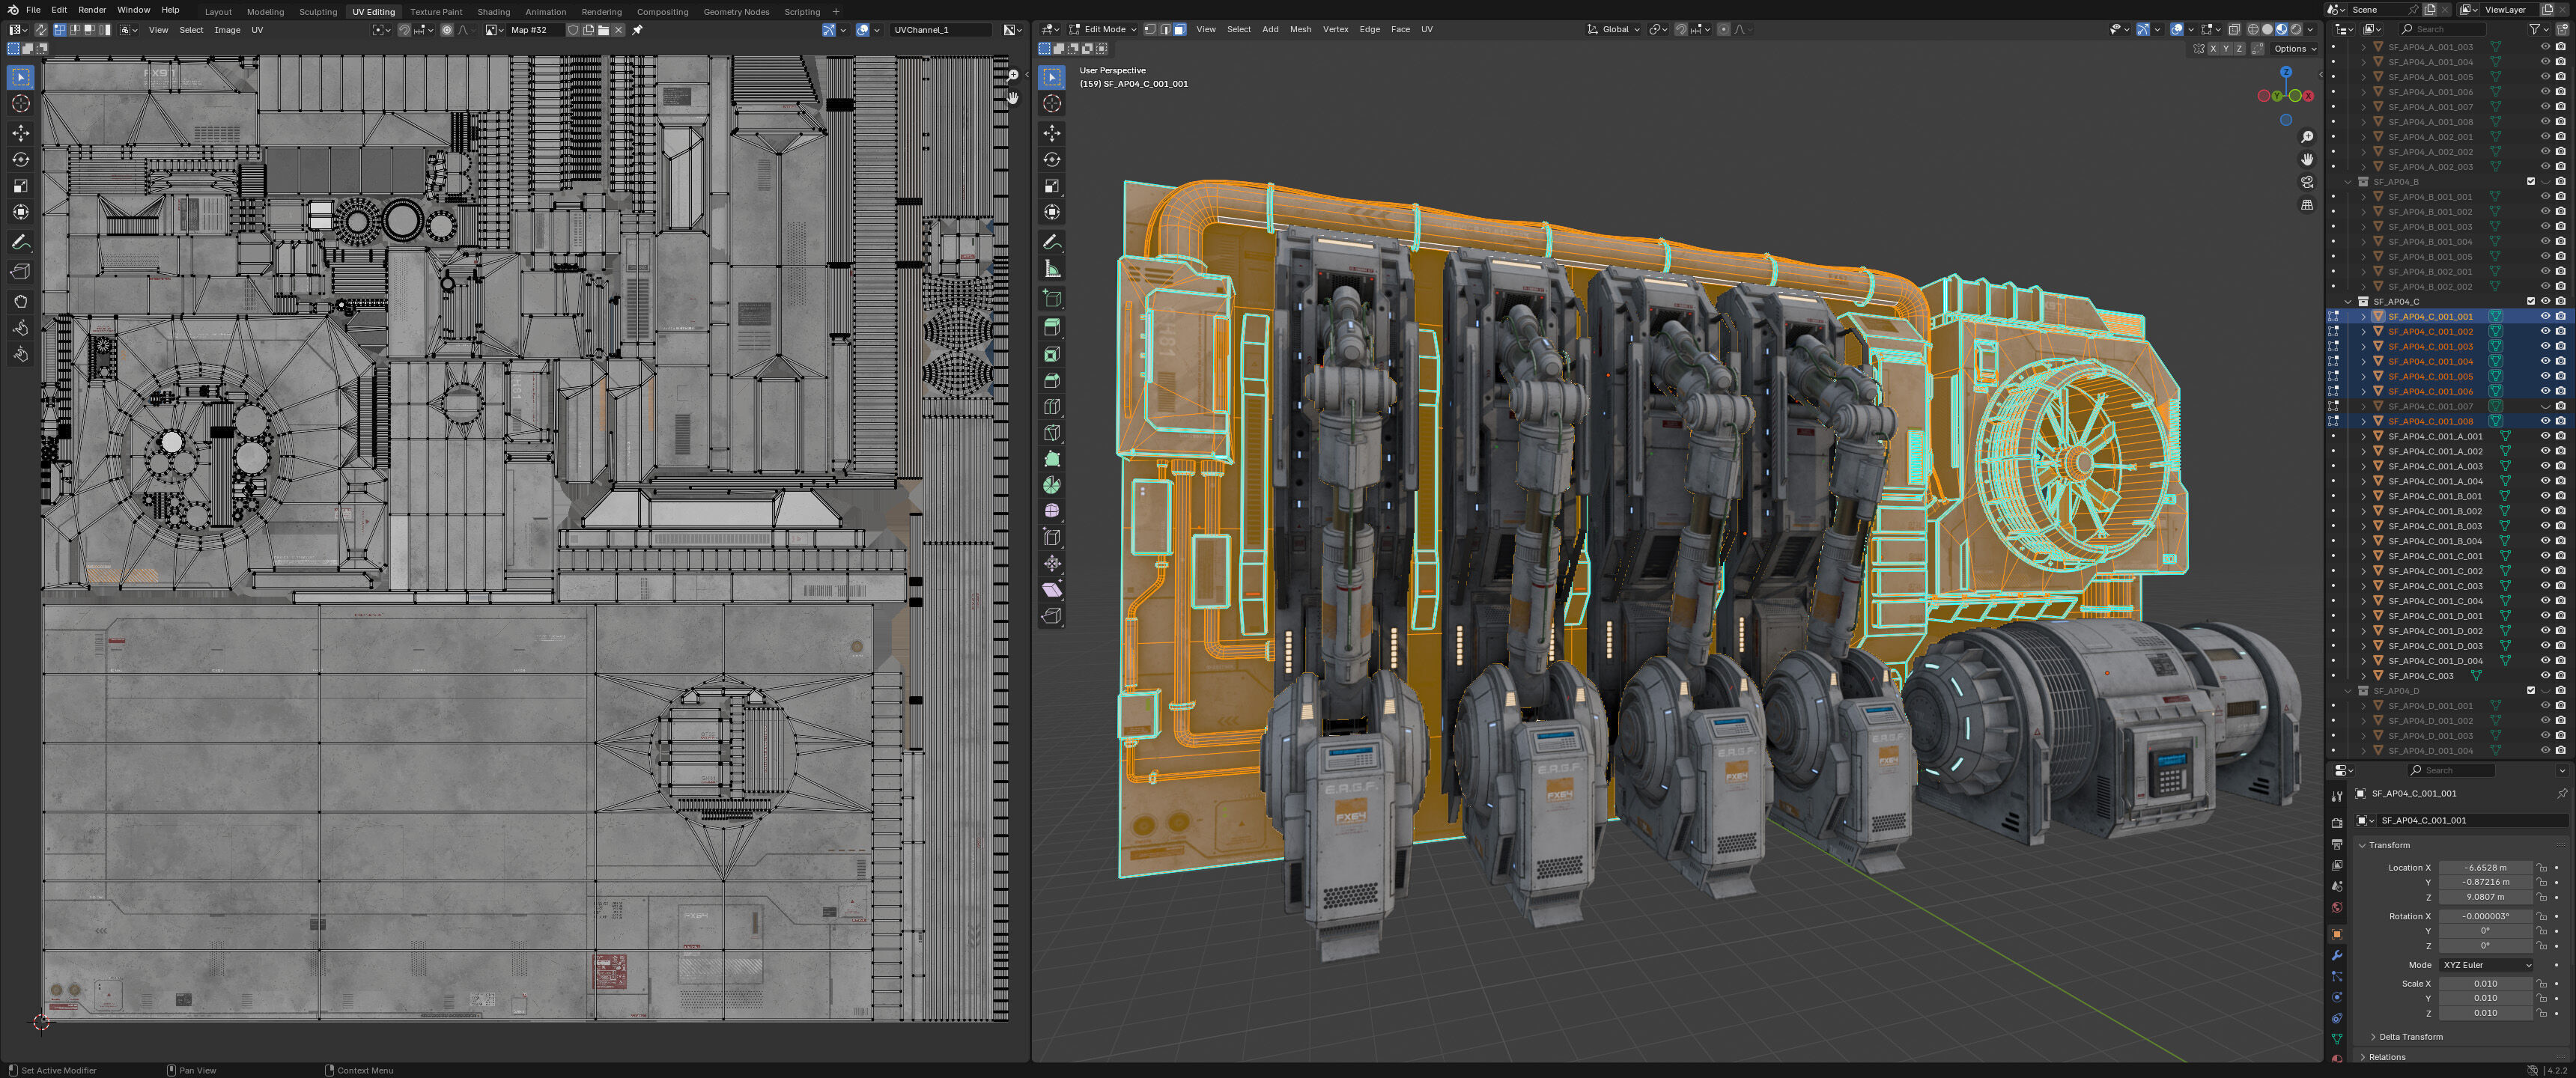Click the Location X value field
This screenshot has height=1078, width=2576.
2485,868
